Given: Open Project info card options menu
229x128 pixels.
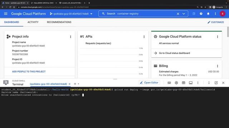Looking at the screenshot, I should [x=70, y=37].
